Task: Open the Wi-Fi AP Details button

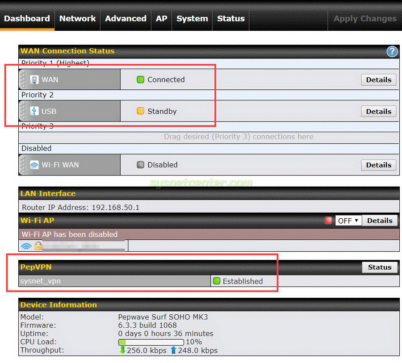Action: [x=380, y=221]
